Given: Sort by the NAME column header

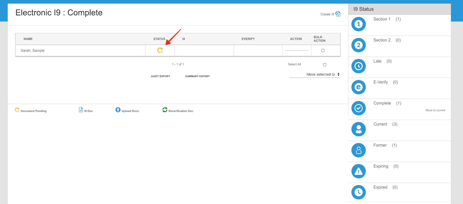Looking at the screenshot, I should tap(28, 39).
